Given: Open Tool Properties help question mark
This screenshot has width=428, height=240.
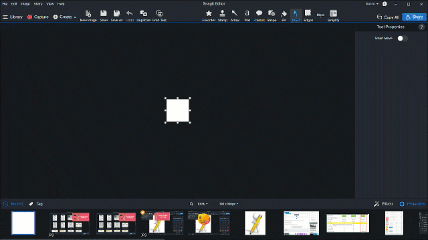Looking at the screenshot, I should click(x=421, y=27).
